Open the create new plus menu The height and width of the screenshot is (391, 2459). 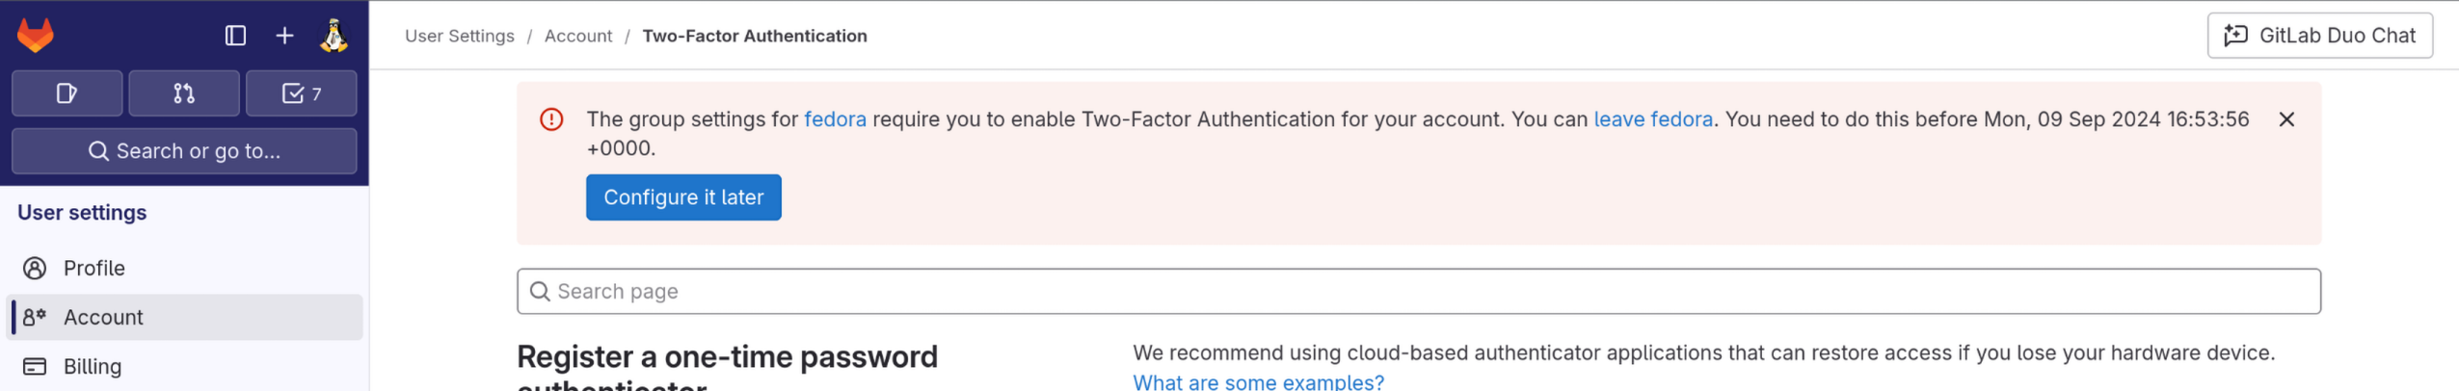click(284, 36)
